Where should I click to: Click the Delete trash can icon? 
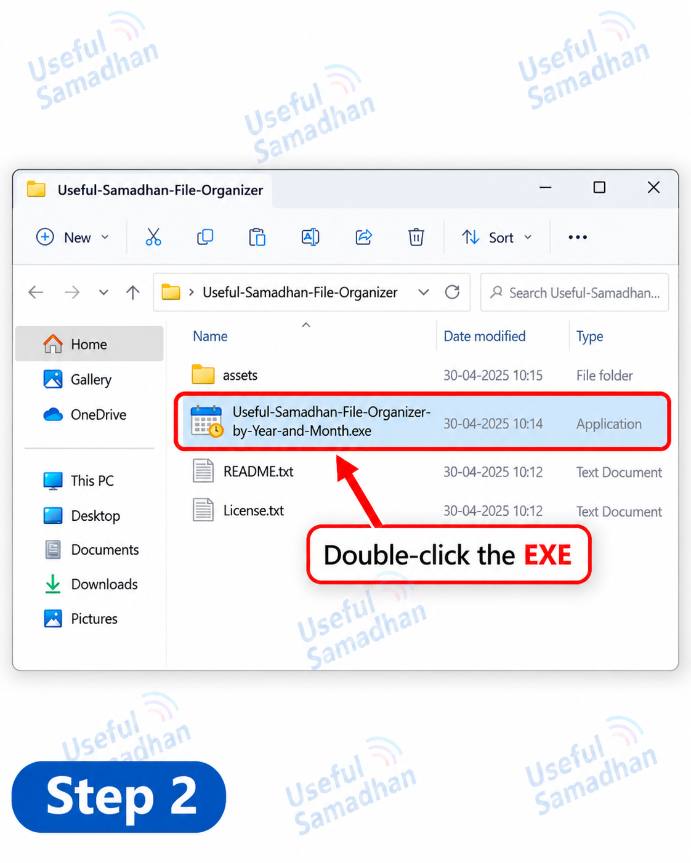click(416, 237)
